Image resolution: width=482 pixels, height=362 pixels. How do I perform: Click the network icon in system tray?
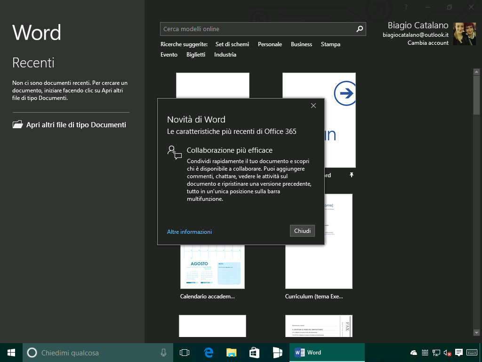click(436, 353)
